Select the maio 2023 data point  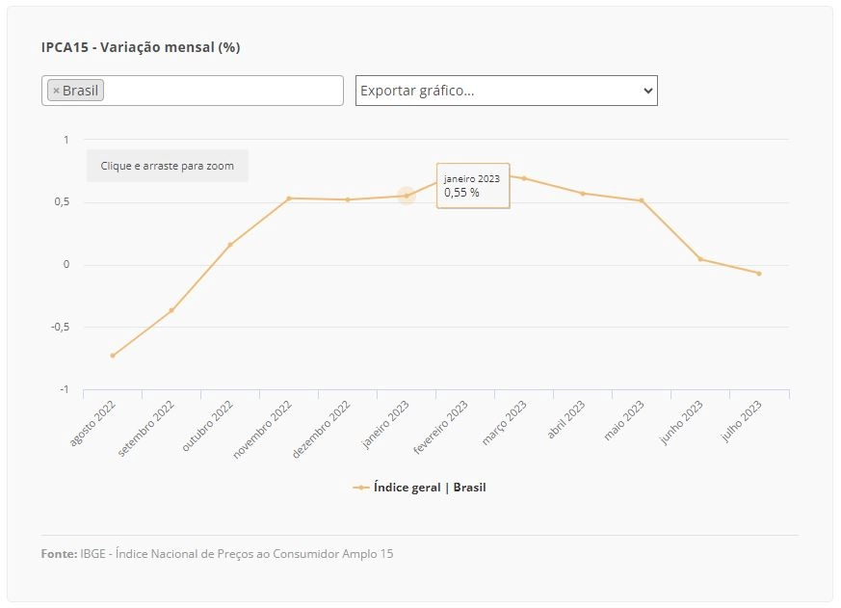point(642,200)
